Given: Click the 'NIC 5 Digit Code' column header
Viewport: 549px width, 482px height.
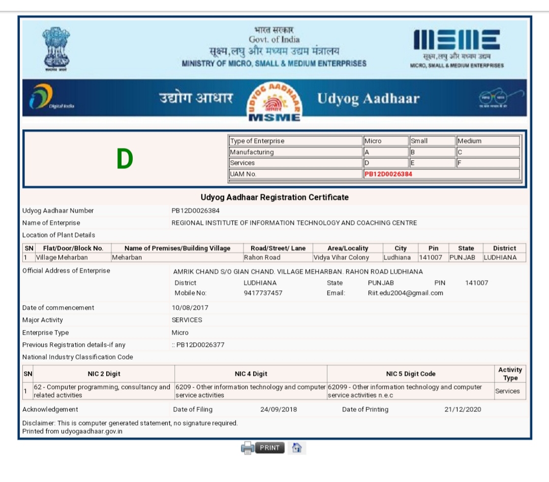Looking at the screenshot, I should point(410,374).
